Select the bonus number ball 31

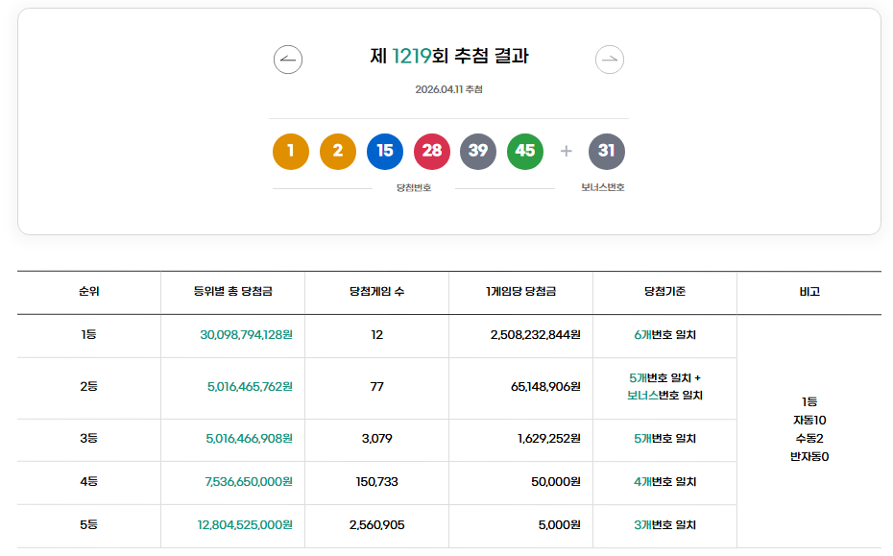click(x=607, y=151)
